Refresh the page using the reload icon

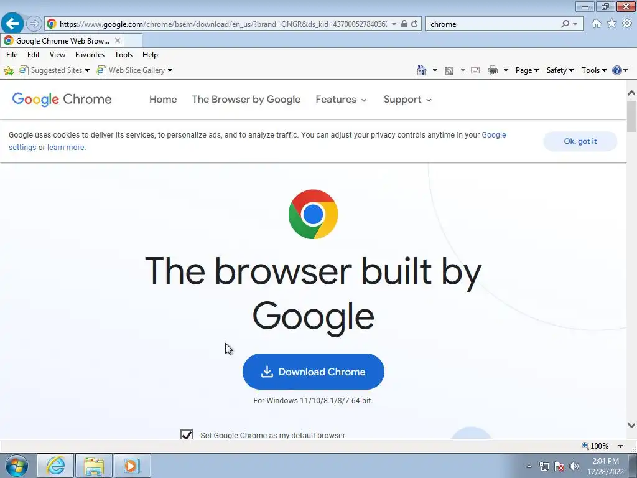(414, 24)
